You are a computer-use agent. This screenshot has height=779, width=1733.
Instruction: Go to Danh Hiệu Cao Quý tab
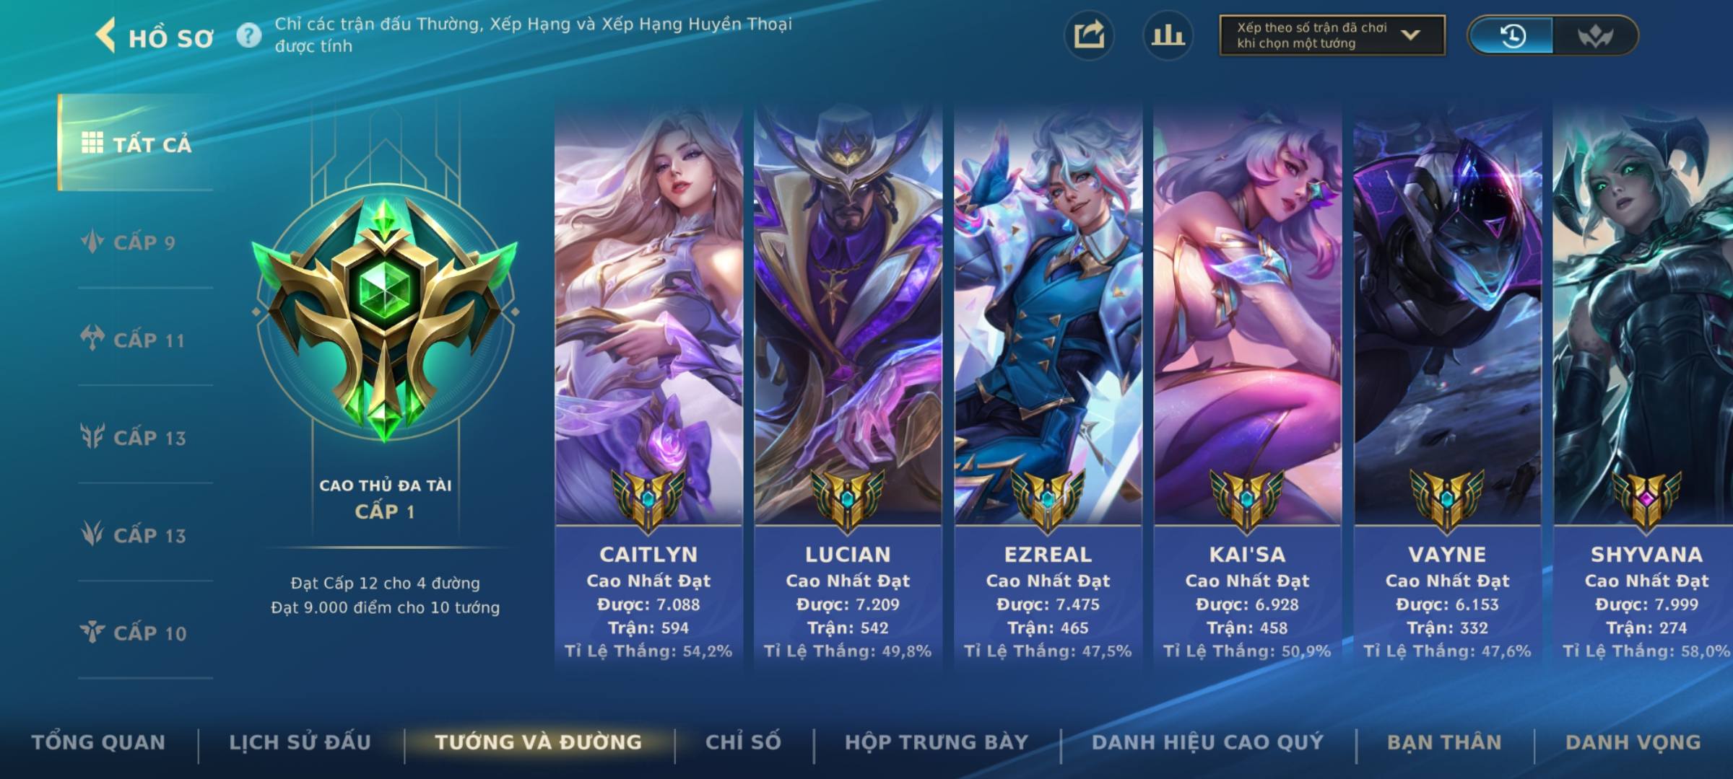(1208, 741)
